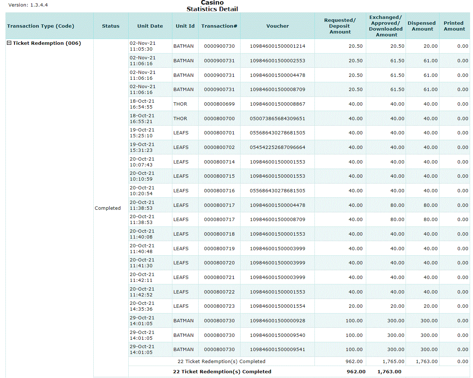Select voucher 109846001500008867
Viewport: 473px width, 378px height.
(278, 104)
